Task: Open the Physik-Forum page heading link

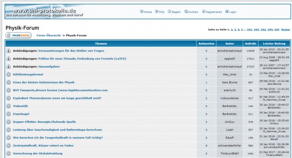Action: [x=22, y=28]
